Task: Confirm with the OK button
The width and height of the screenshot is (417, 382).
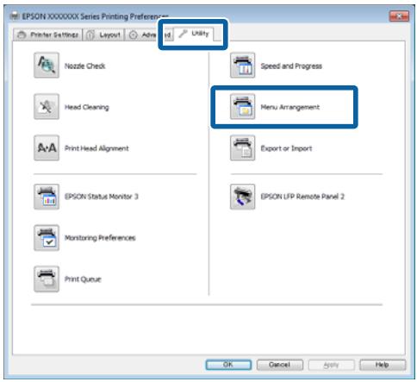Action: click(x=228, y=365)
